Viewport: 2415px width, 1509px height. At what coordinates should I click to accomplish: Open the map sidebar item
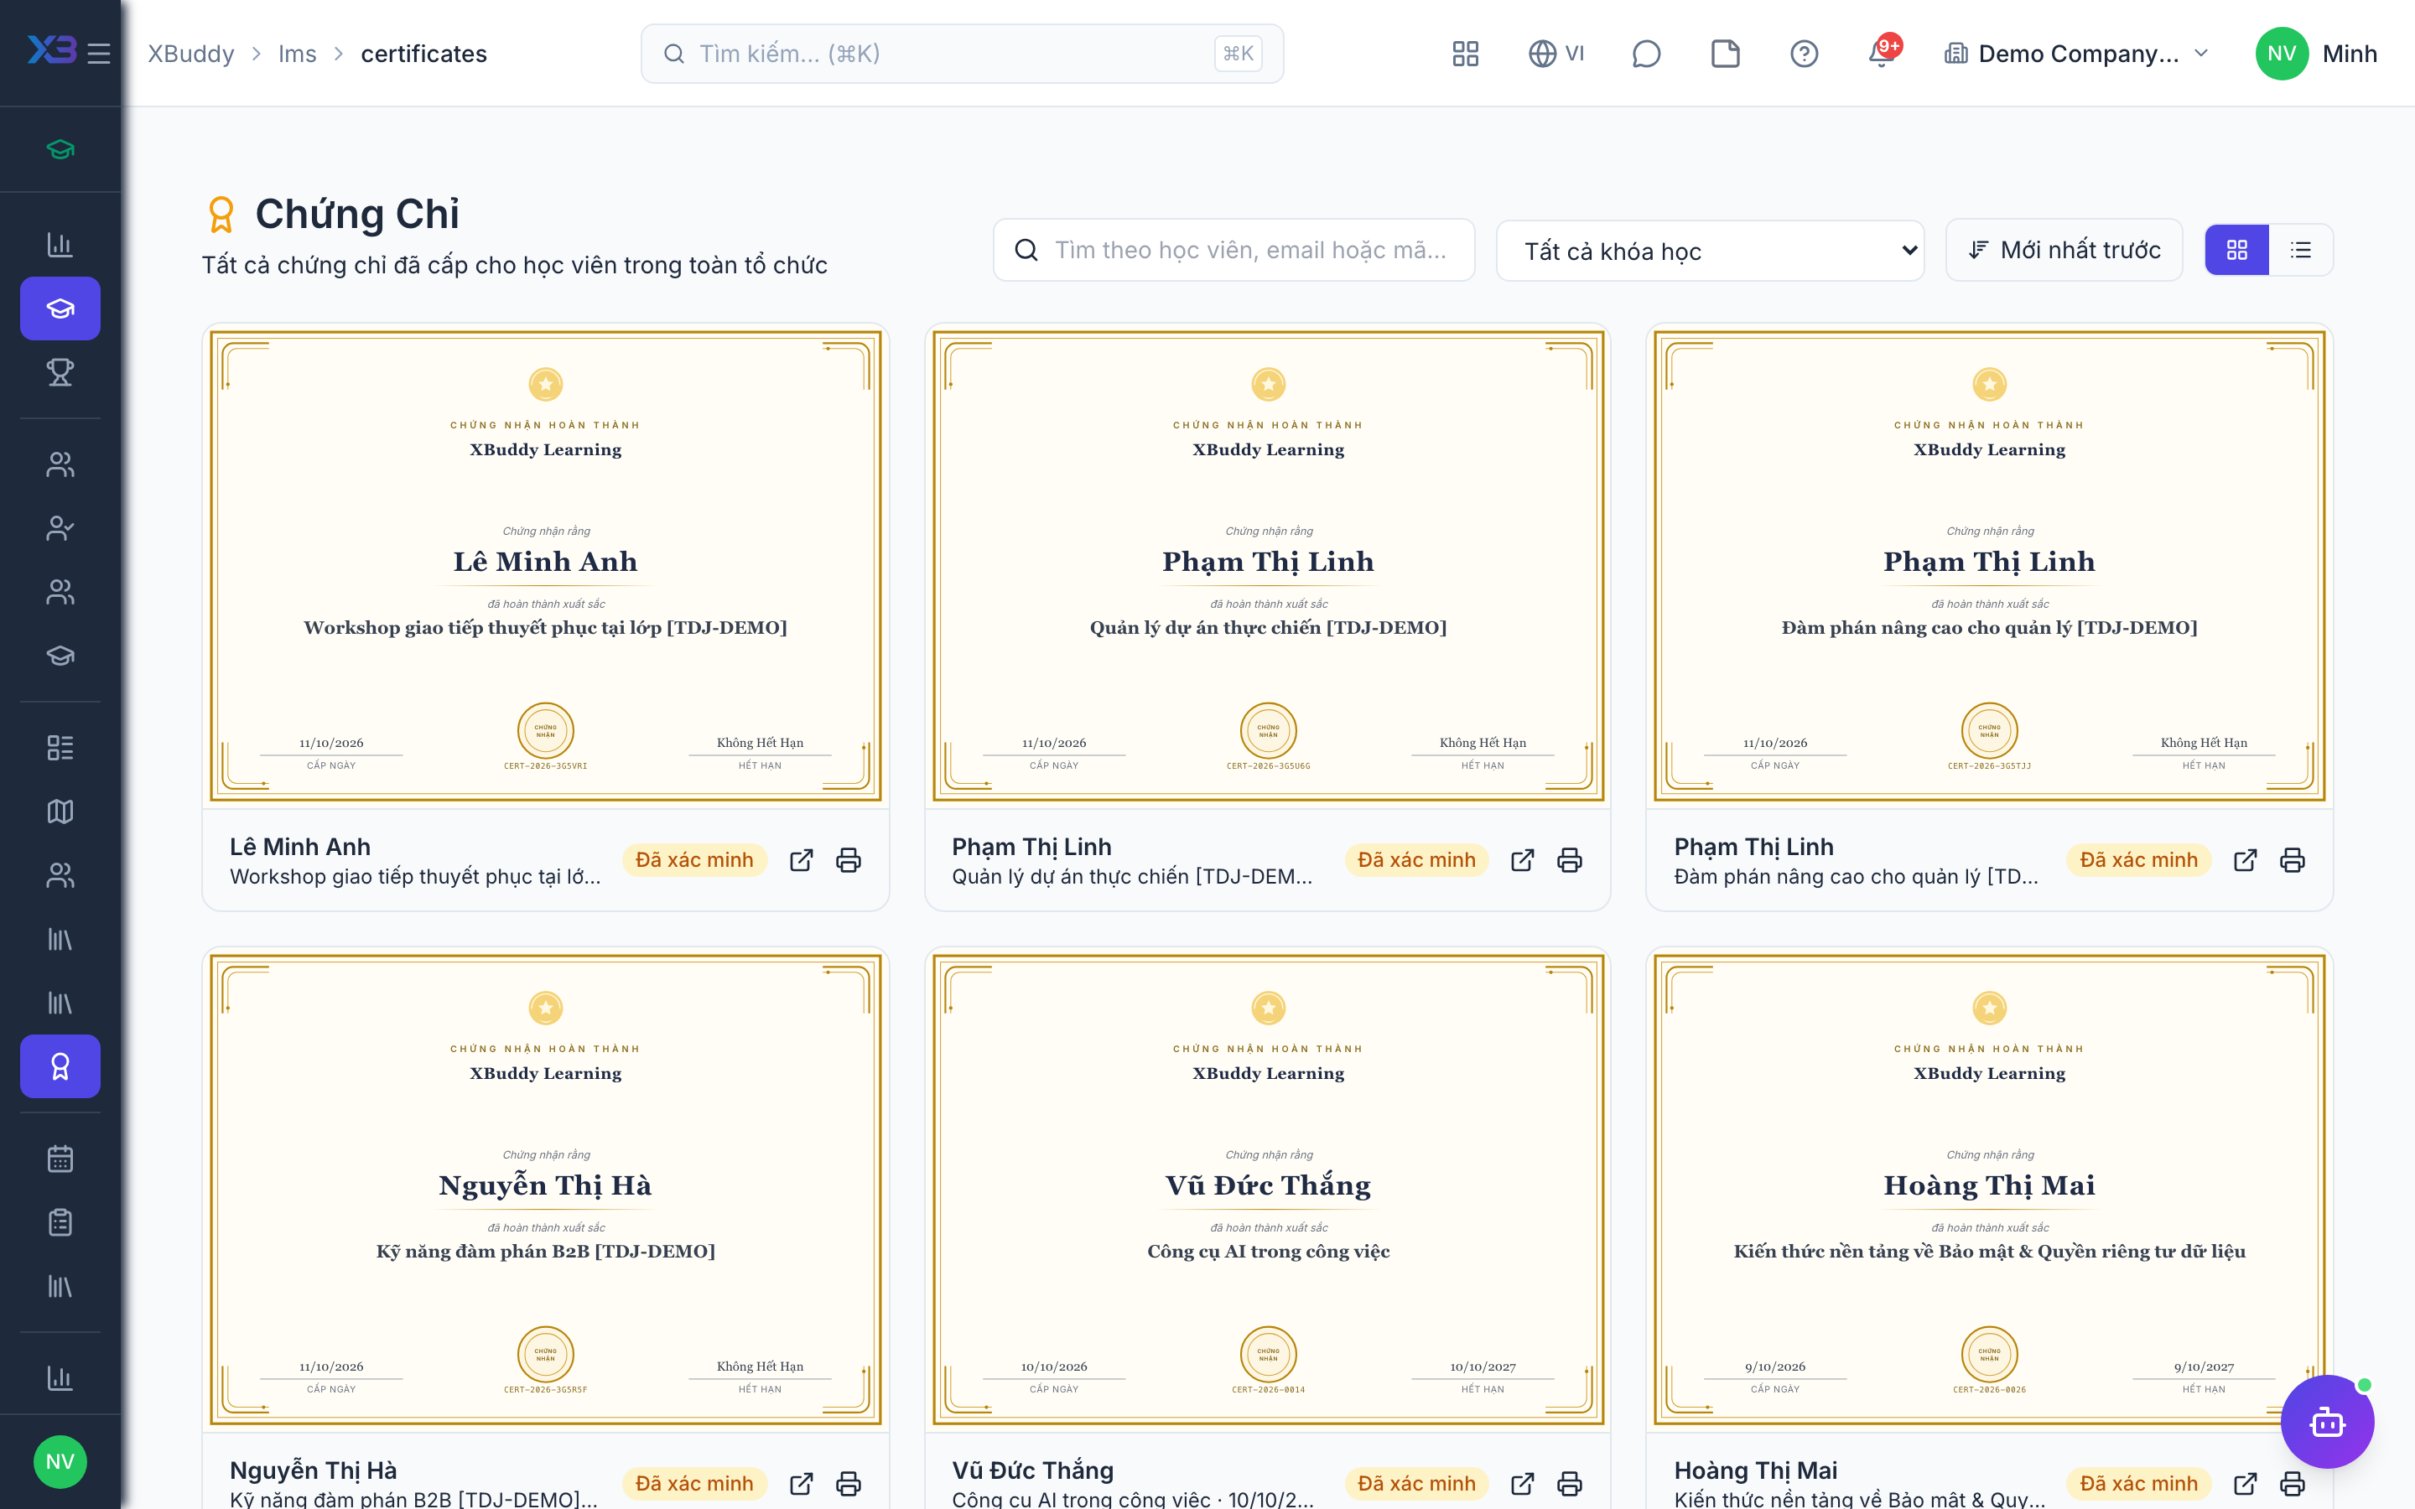click(x=60, y=812)
